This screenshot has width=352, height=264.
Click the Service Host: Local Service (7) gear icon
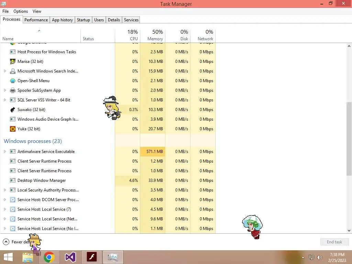tap(13, 209)
